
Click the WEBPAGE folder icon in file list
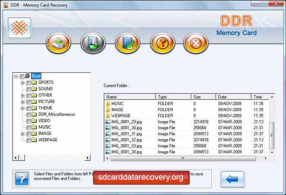(108, 116)
